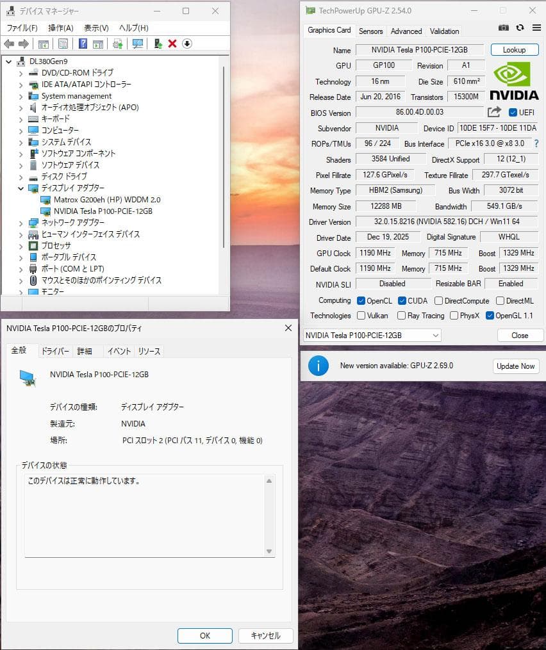This screenshot has height=650, width=546.
Task: Switch to the Sensors tab in GPU-Z
Action: [370, 31]
